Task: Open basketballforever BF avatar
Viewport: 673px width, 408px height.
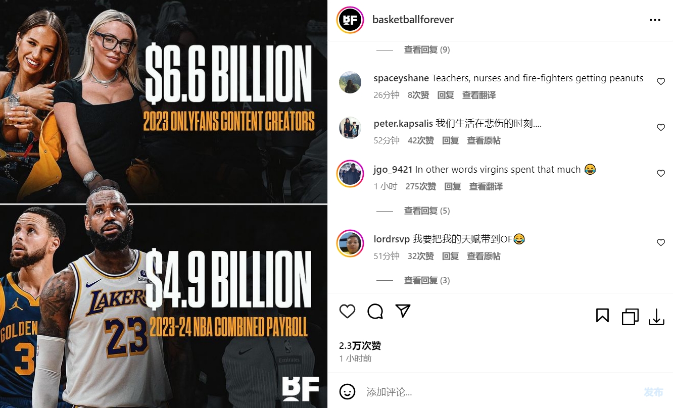Action: point(350,20)
